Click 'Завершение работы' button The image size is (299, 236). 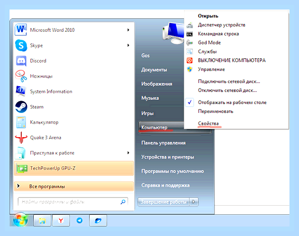click(x=163, y=202)
